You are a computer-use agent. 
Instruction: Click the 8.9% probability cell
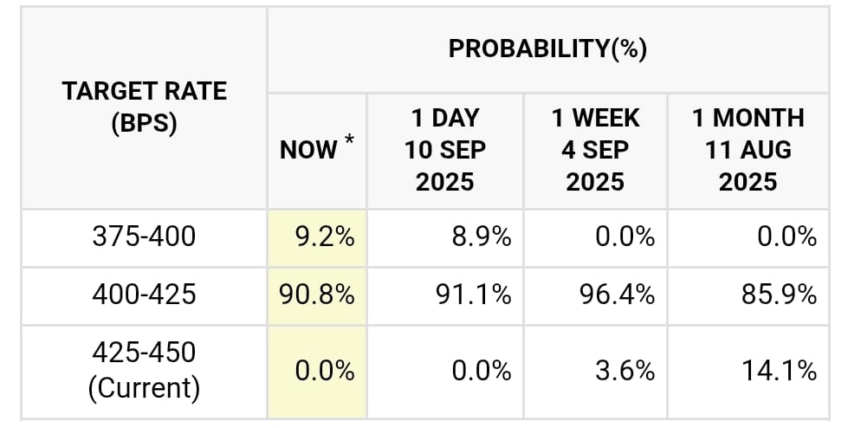click(445, 238)
